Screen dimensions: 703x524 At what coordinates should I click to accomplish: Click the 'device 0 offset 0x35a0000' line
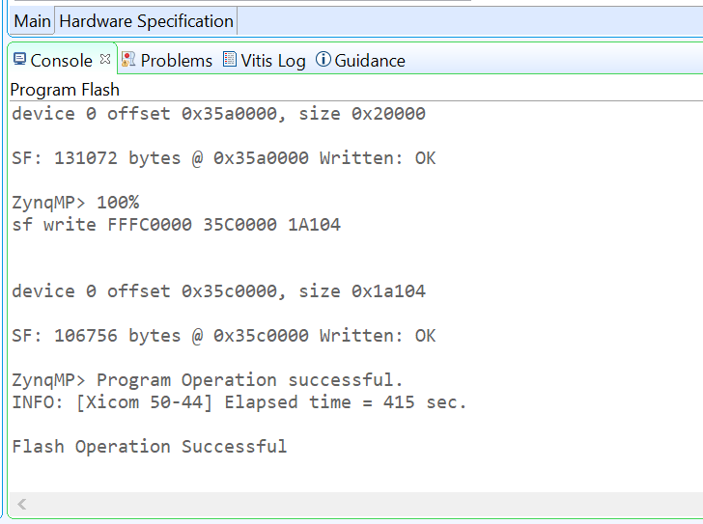218,113
